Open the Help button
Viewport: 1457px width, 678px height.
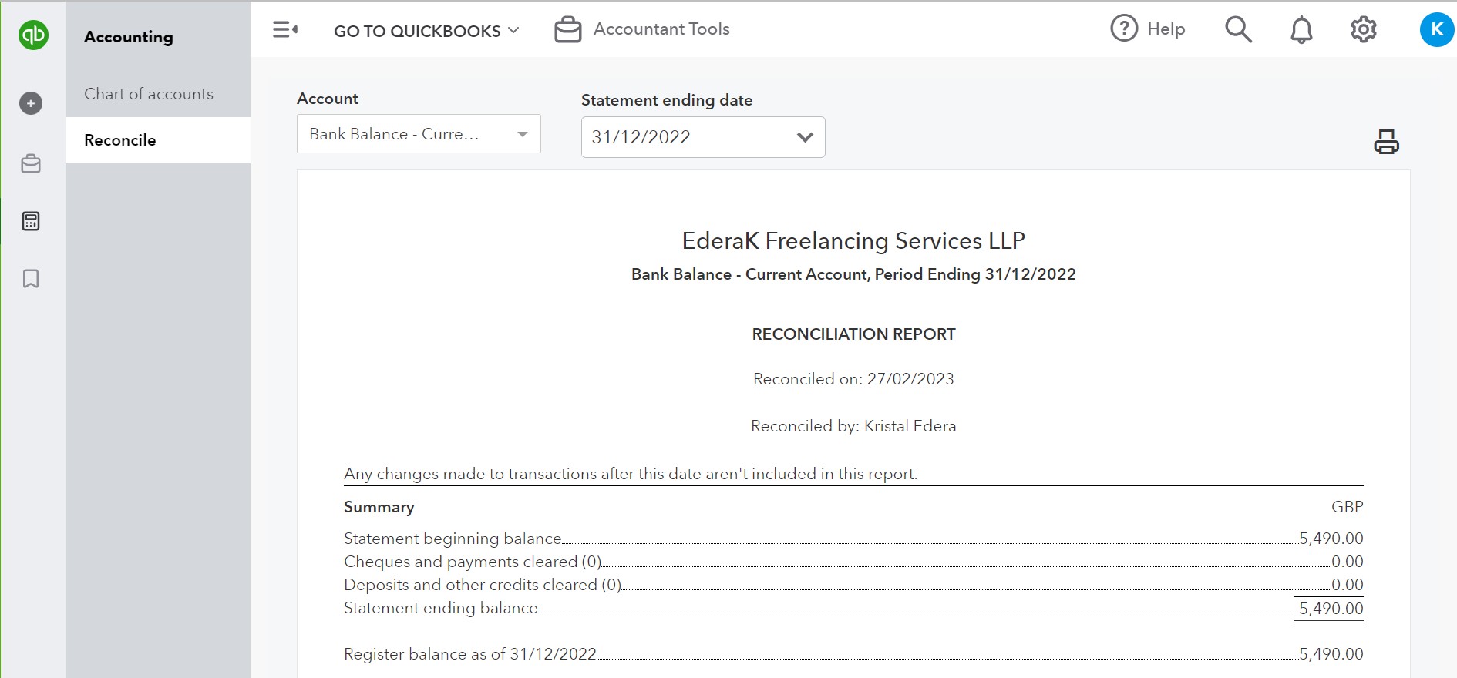coord(1148,29)
